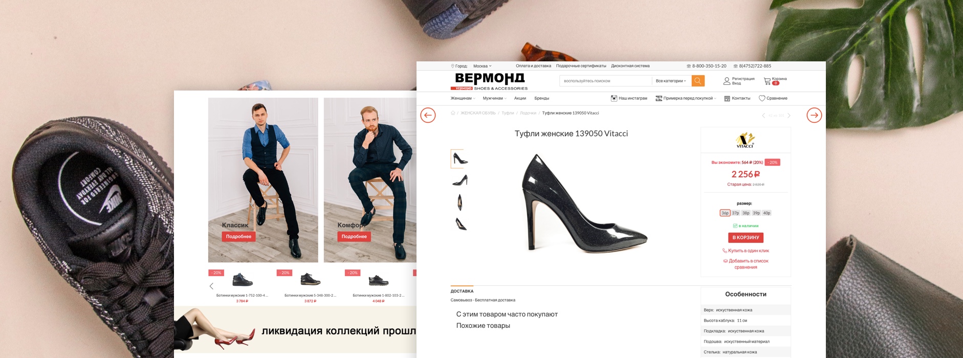Go to previous product with left arrow circle

click(x=428, y=115)
